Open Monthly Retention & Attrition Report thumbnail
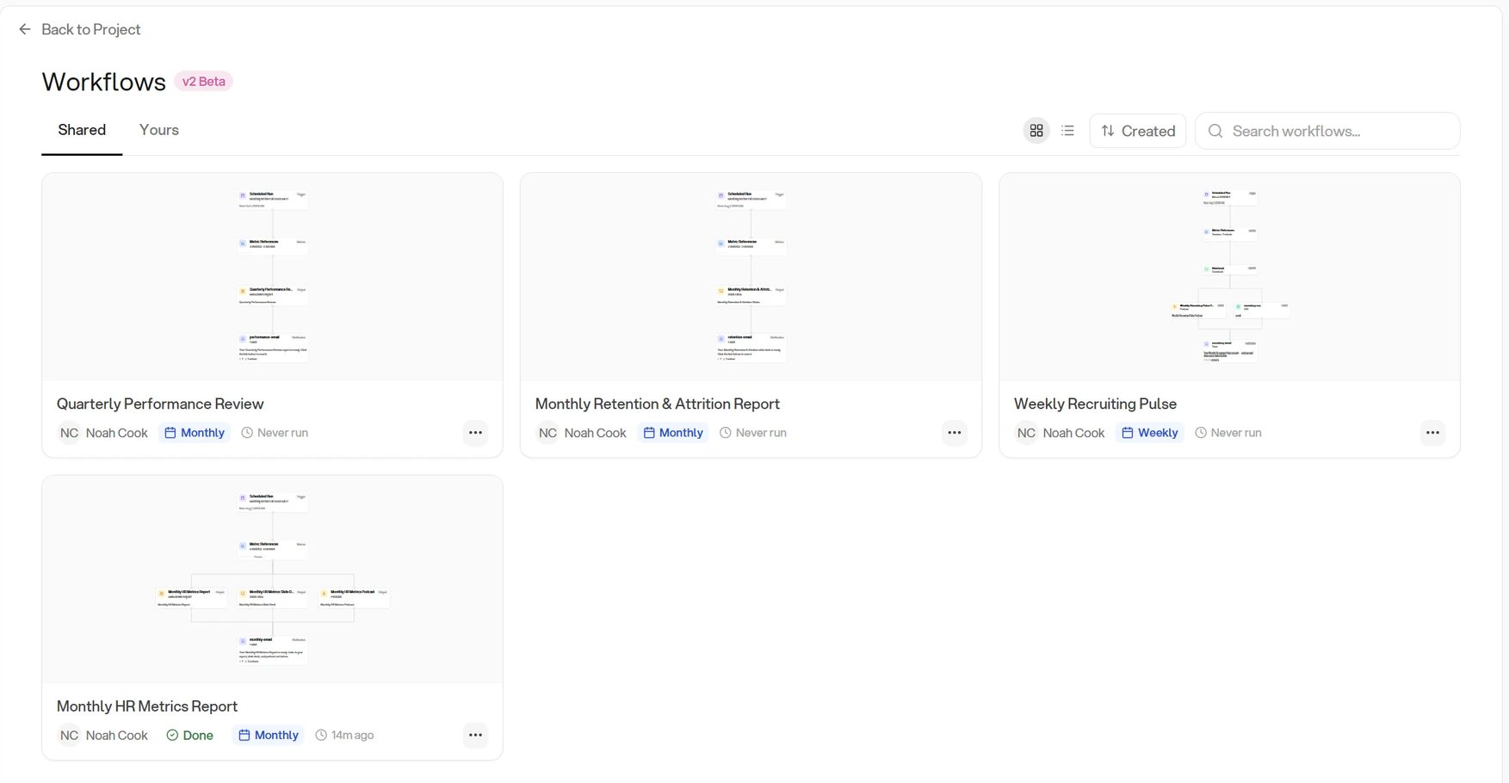Screen dimensions: 1509x783 751,277
